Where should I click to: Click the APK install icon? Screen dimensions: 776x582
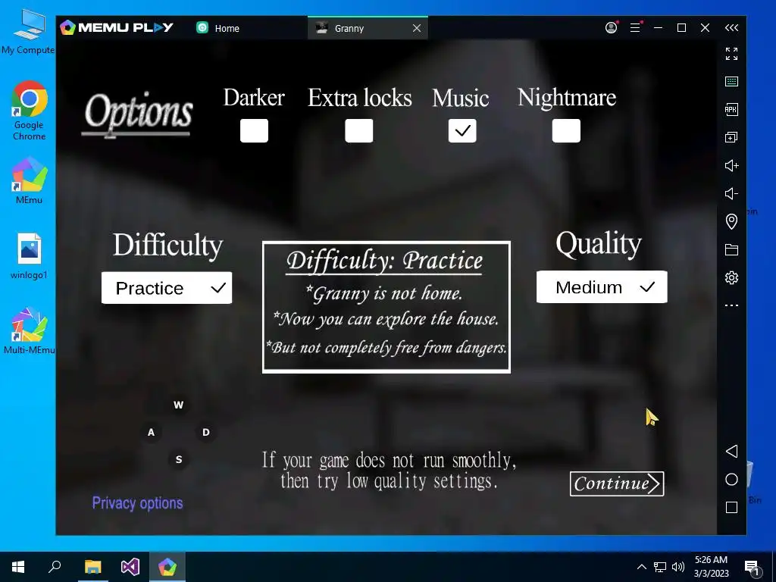(x=731, y=109)
